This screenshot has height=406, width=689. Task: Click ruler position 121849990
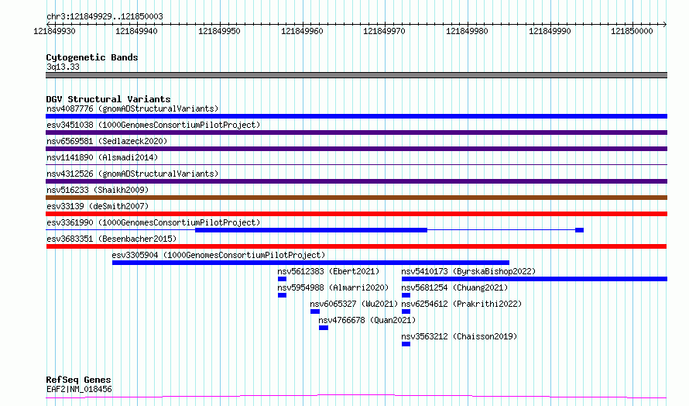point(550,31)
